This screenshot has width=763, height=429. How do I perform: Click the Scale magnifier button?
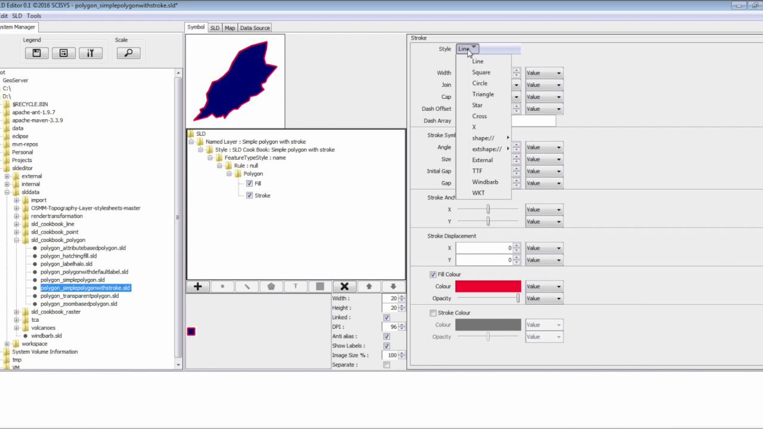click(x=128, y=53)
